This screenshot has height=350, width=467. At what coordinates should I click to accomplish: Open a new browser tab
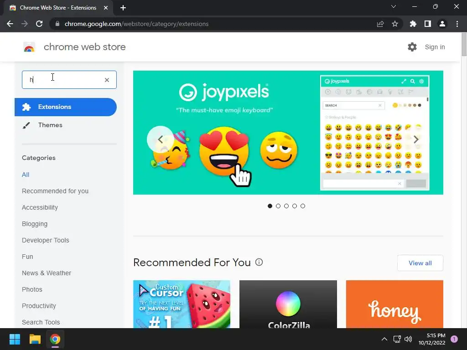[x=123, y=8]
